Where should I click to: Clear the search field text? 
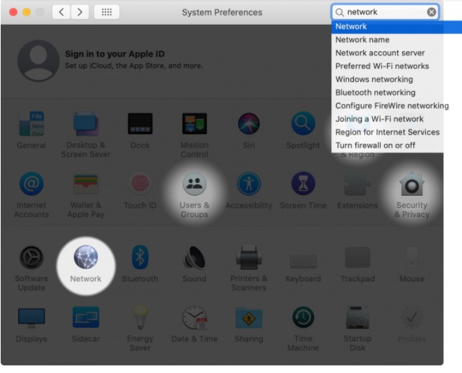click(432, 12)
